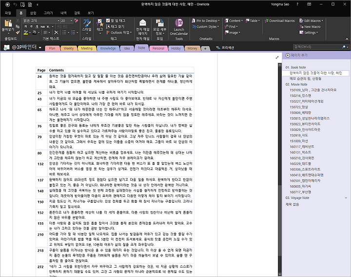Toggle bold formatting
Viewport: 351px width, 277px height.
click(x=25, y=26)
